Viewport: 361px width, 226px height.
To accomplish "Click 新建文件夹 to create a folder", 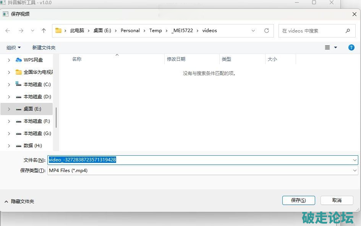I will (44, 47).
